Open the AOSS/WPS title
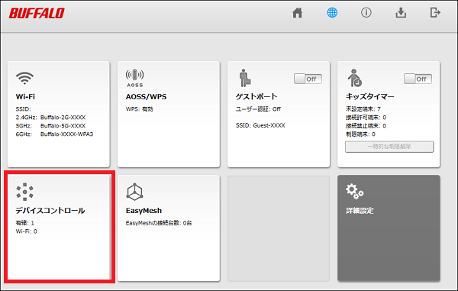 [x=146, y=97]
